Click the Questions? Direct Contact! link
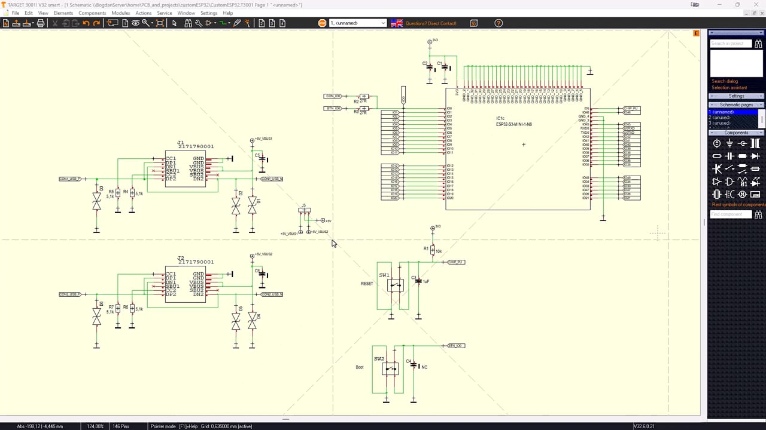The height and width of the screenshot is (430, 766). coord(431,23)
